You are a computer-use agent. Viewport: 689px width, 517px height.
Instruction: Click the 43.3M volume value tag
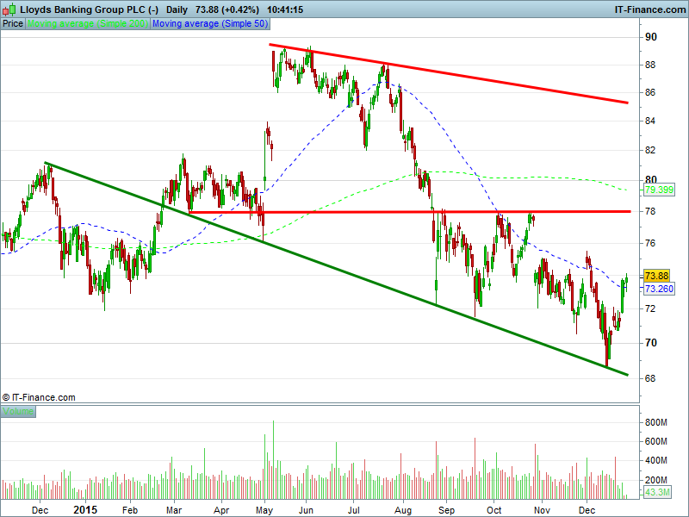tap(657, 492)
